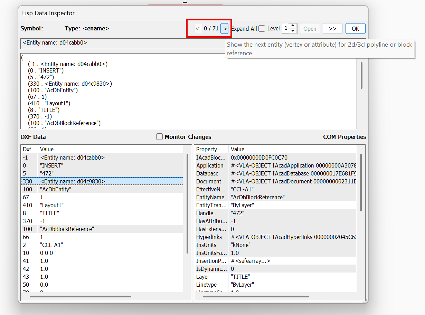Show the next entity with the -> arrow
This screenshot has height=315, width=425.
coord(225,28)
